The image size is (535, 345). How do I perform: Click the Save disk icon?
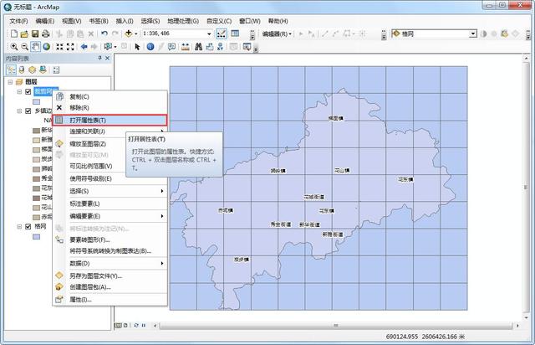(35, 33)
